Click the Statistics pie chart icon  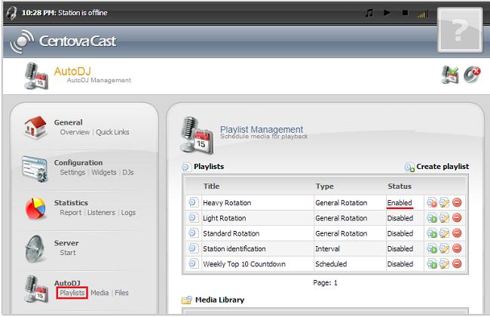pos(35,208)
